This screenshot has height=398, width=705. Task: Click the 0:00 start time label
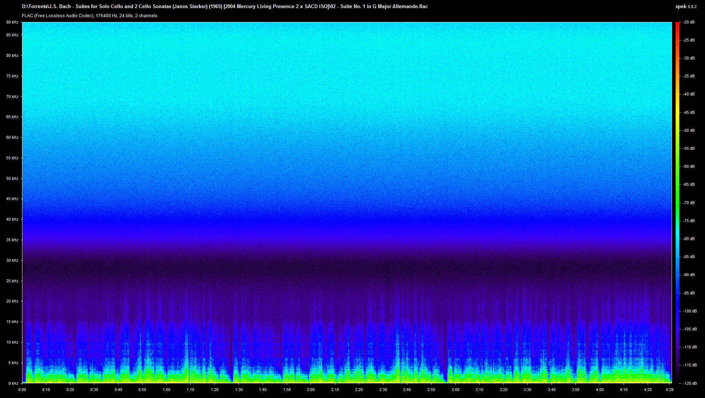click(x=22, y=390)
